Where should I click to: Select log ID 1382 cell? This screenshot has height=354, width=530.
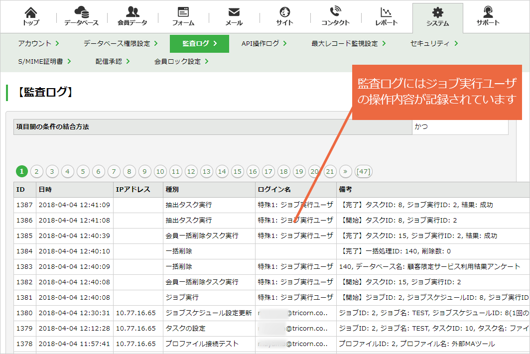coord(25,282)
